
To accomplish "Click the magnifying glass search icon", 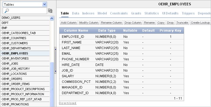I will pos(7,11).
